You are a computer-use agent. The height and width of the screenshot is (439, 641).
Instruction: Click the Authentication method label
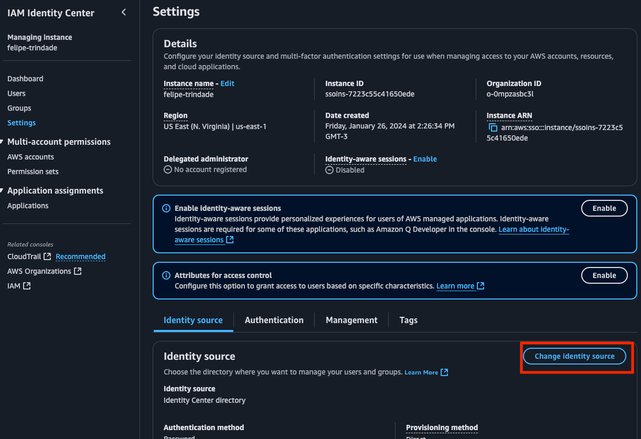point(204,427)
